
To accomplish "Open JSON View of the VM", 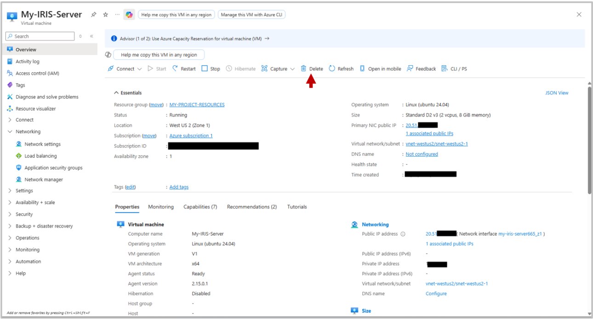I will pyautogui.click(x=557, y=93).
